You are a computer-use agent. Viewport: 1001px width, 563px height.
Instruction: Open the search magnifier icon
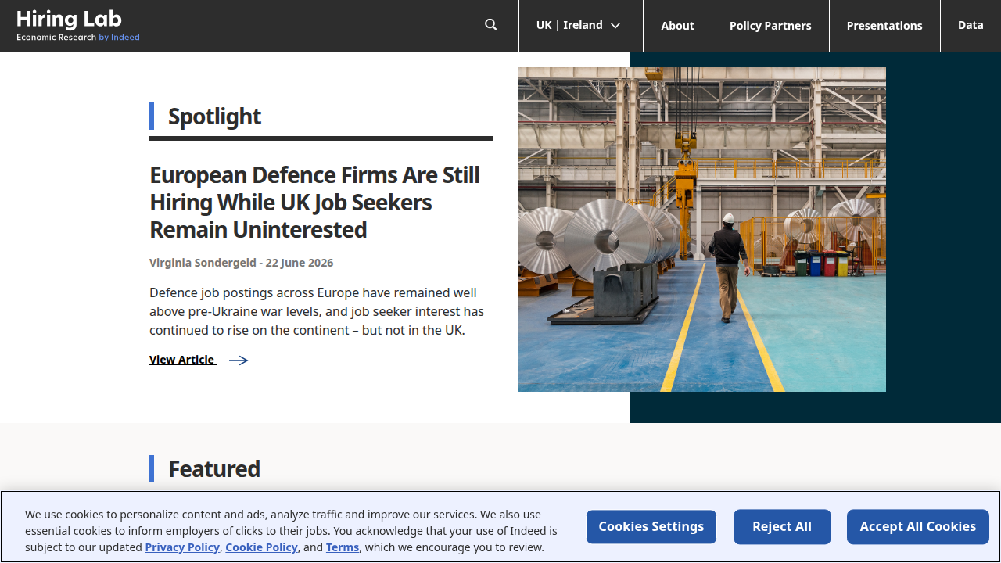pyautogui.click(x=491, y=25)
